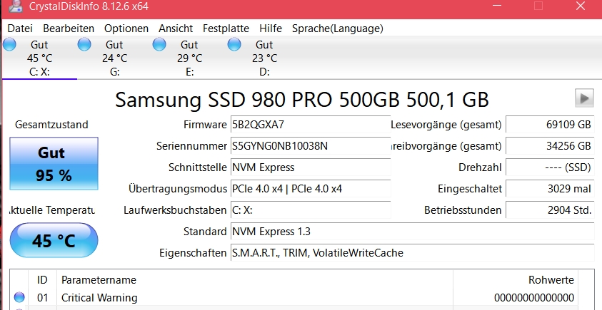
Task: Open the Bearbeiten menu
Action: pos(69,29)
